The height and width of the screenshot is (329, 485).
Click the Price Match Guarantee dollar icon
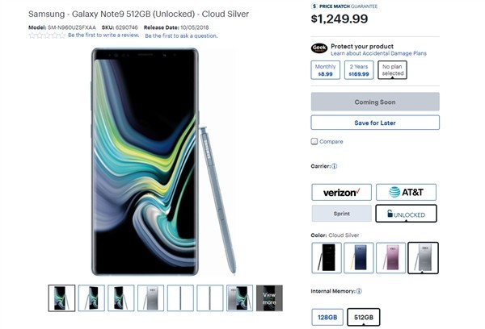pyautogui.click(x=314, y=6)
